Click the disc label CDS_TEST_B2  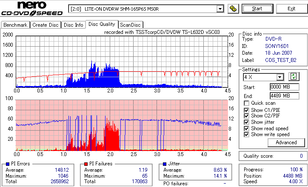pyautogui.click(x=281, y=60)
